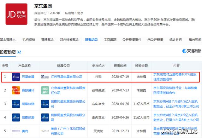Viewport: 202px width, 138px height.
Task: Select the 投资动态 tab
Action: [x=91, y=40]
